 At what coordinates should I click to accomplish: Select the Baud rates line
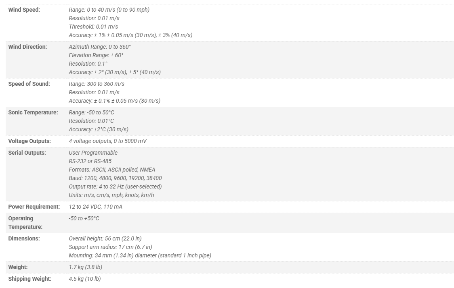(115, 178)
